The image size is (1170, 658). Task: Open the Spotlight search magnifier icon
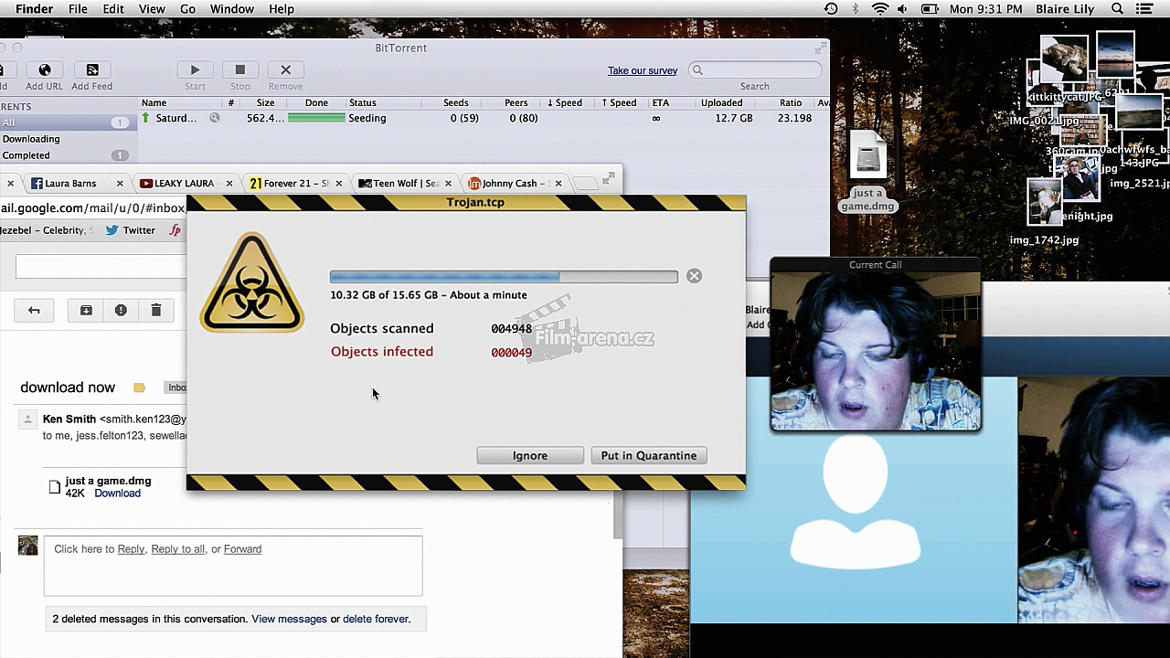(1117, 9)
